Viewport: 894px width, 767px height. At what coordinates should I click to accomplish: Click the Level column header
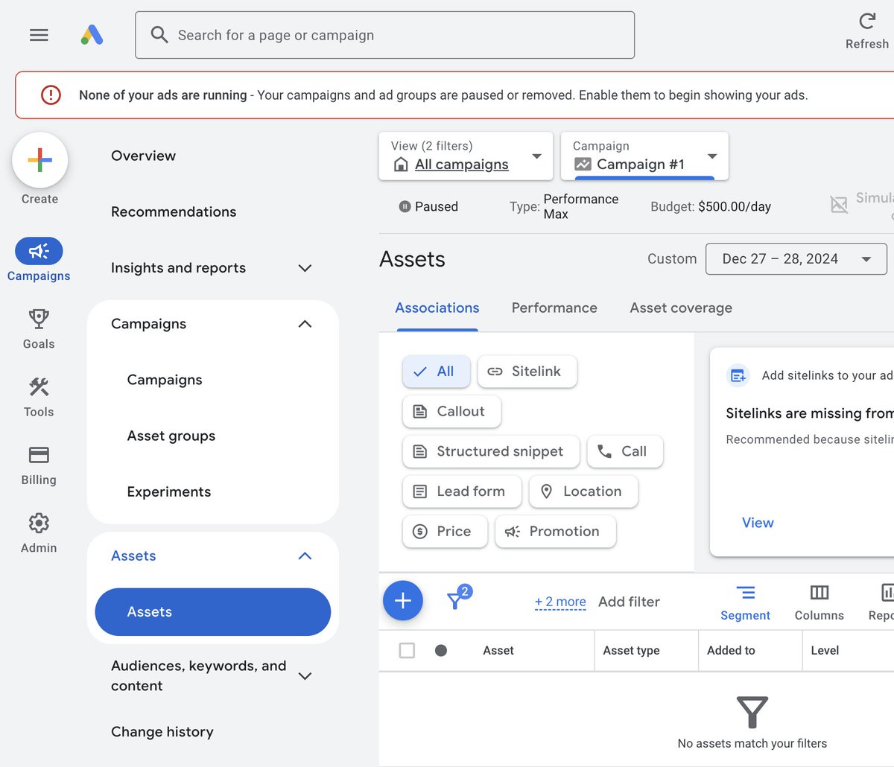[825, 651]
